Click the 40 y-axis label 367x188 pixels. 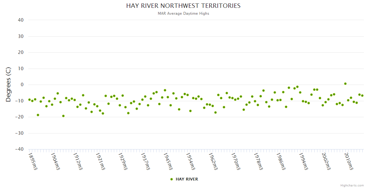pos(21,20)
